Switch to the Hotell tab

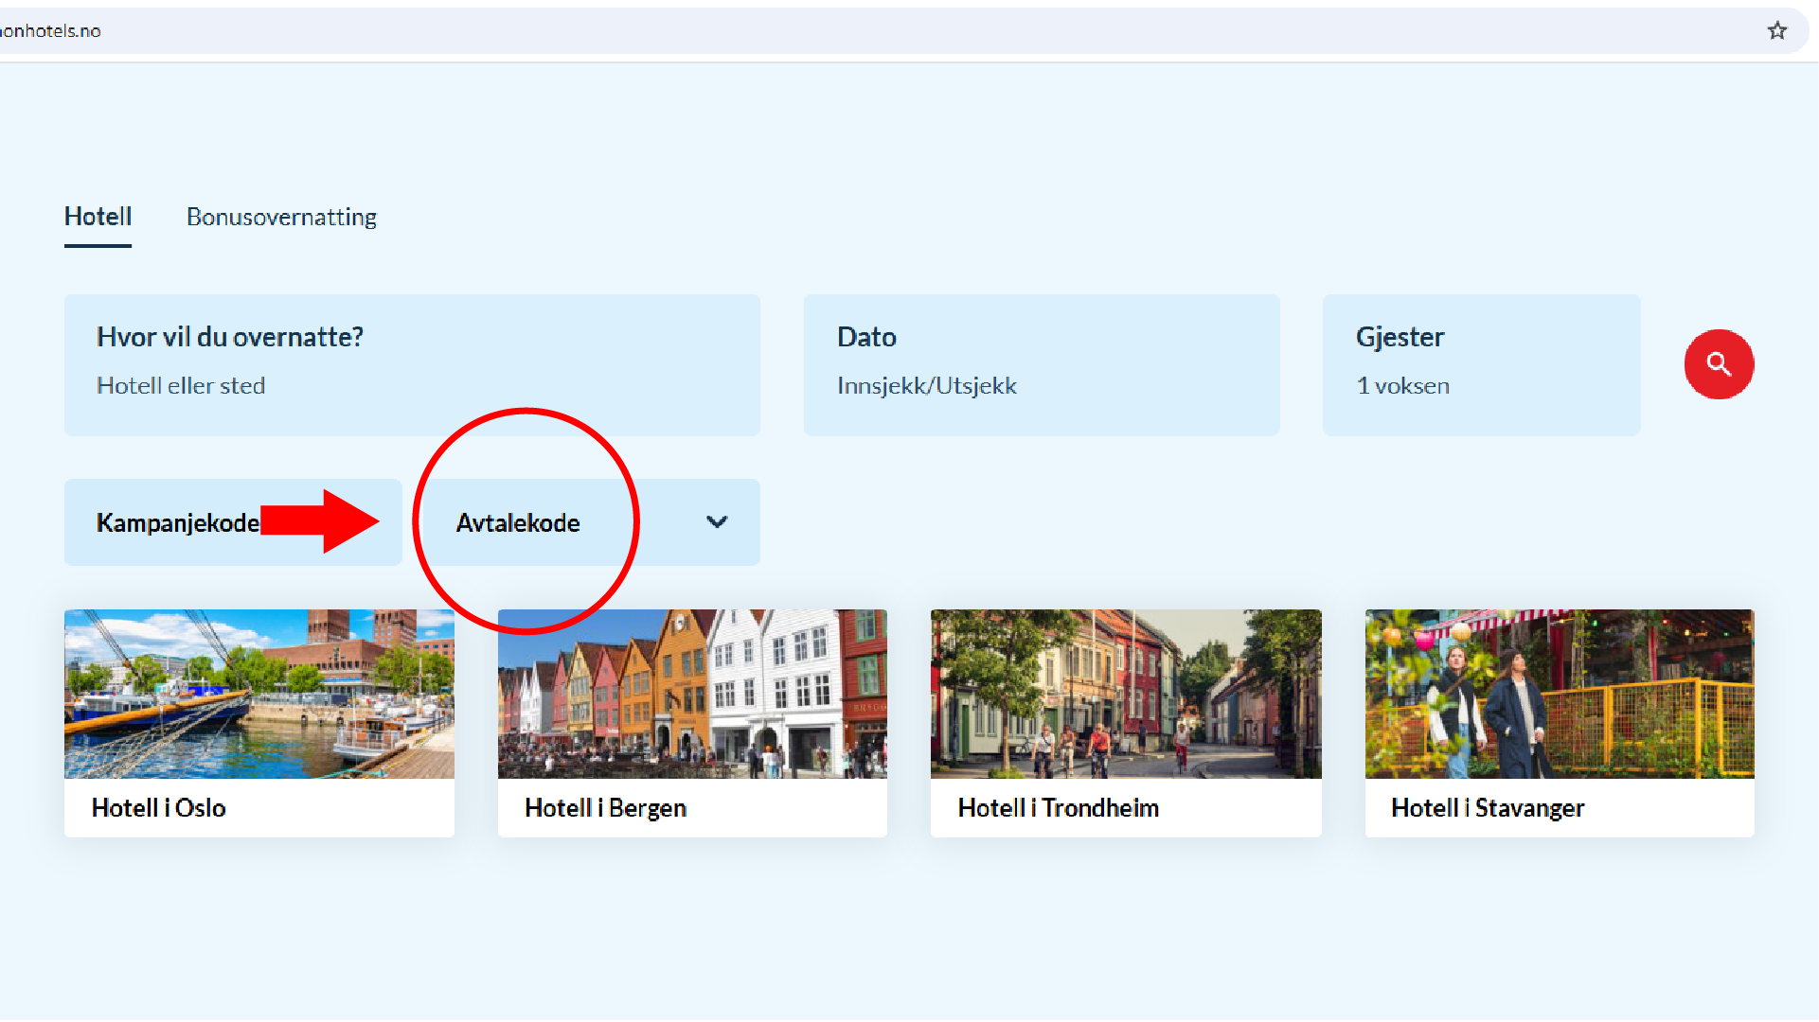[x=98, y=217]
